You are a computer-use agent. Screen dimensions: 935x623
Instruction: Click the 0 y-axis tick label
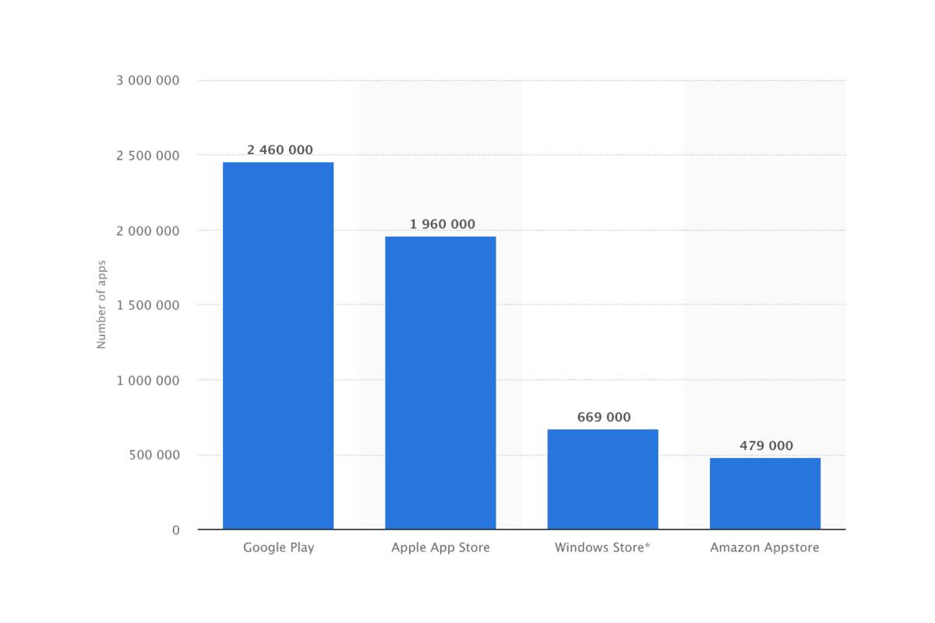(x=175, y=530)
